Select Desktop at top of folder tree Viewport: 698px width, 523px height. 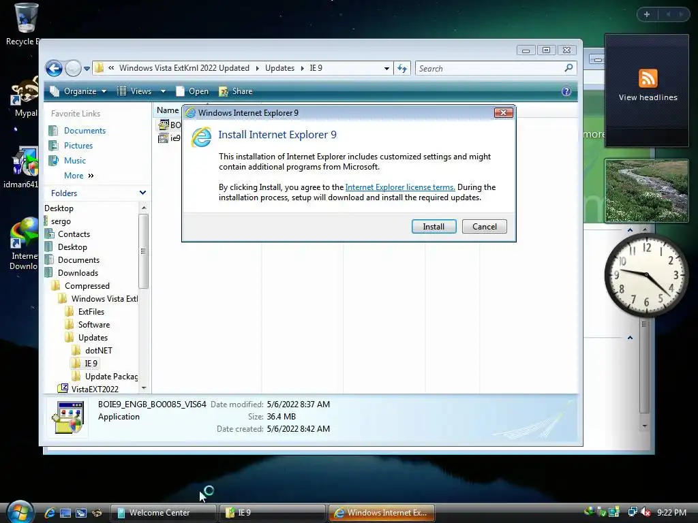point(59,208)
